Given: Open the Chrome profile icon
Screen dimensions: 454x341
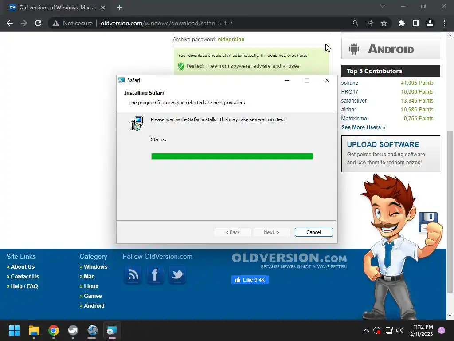Looking at the screenshot, I should pos(430,23).
